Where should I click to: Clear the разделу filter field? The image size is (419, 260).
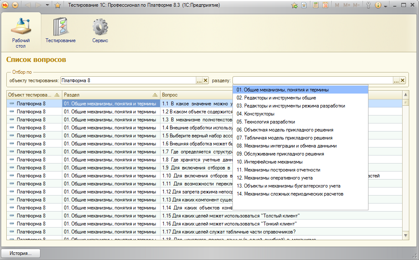[403, 80]
